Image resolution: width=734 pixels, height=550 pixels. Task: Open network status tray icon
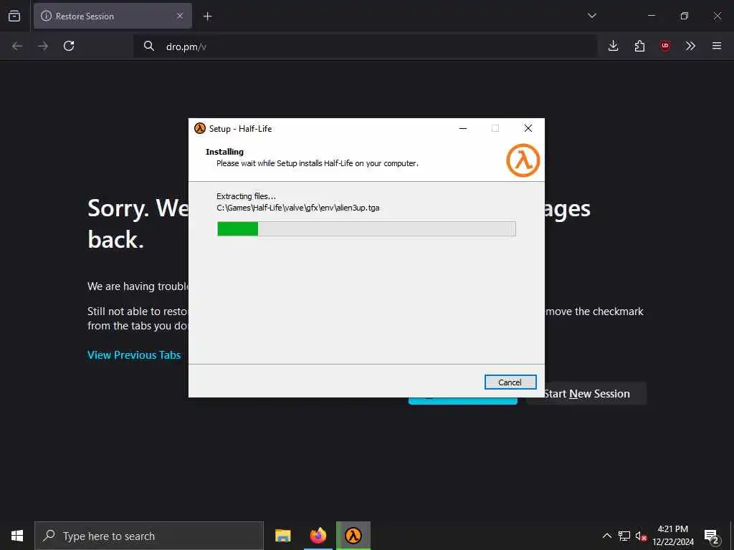click(624, 536)
